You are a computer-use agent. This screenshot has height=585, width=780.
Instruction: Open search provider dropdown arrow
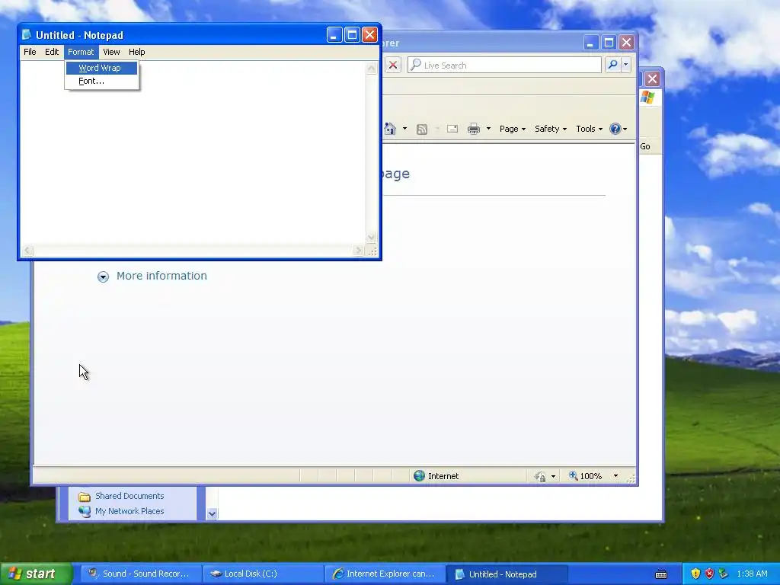[626, 65]
